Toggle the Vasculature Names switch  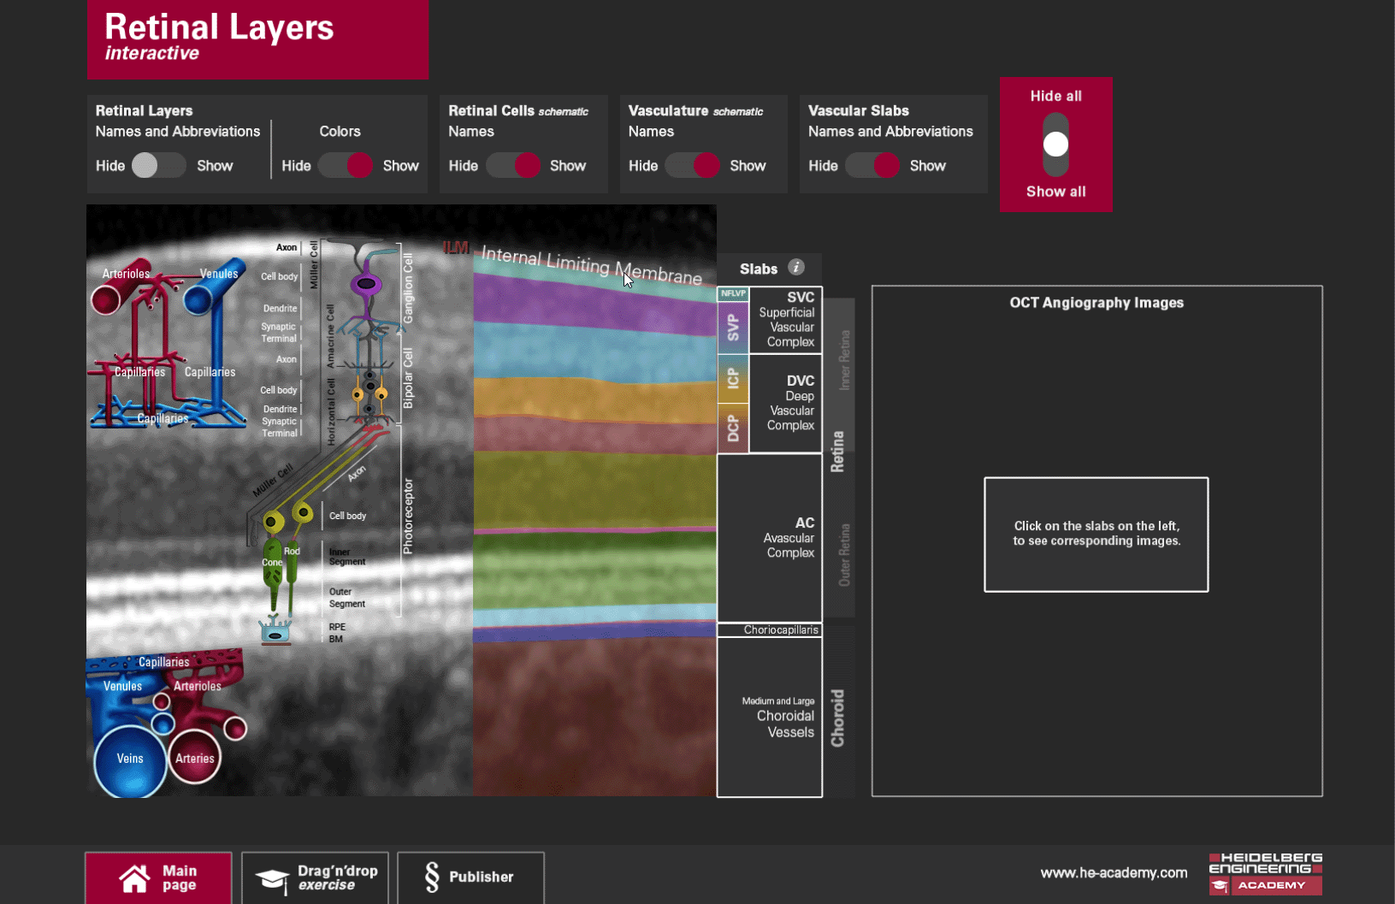click(693, 166)
